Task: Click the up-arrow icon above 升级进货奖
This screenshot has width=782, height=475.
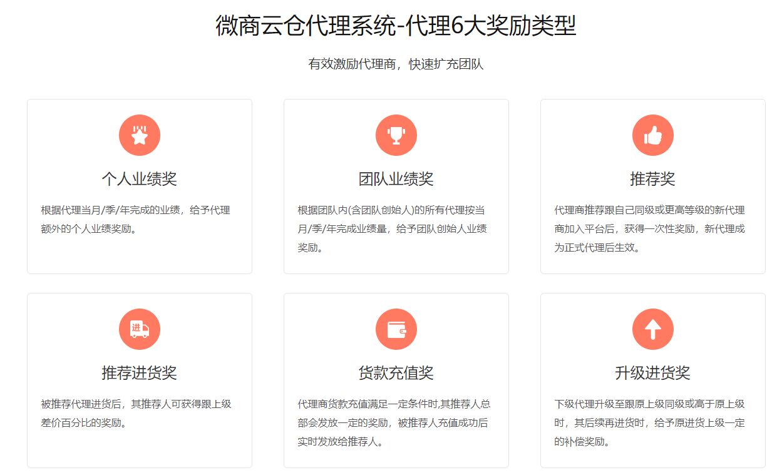Action: 652,329
